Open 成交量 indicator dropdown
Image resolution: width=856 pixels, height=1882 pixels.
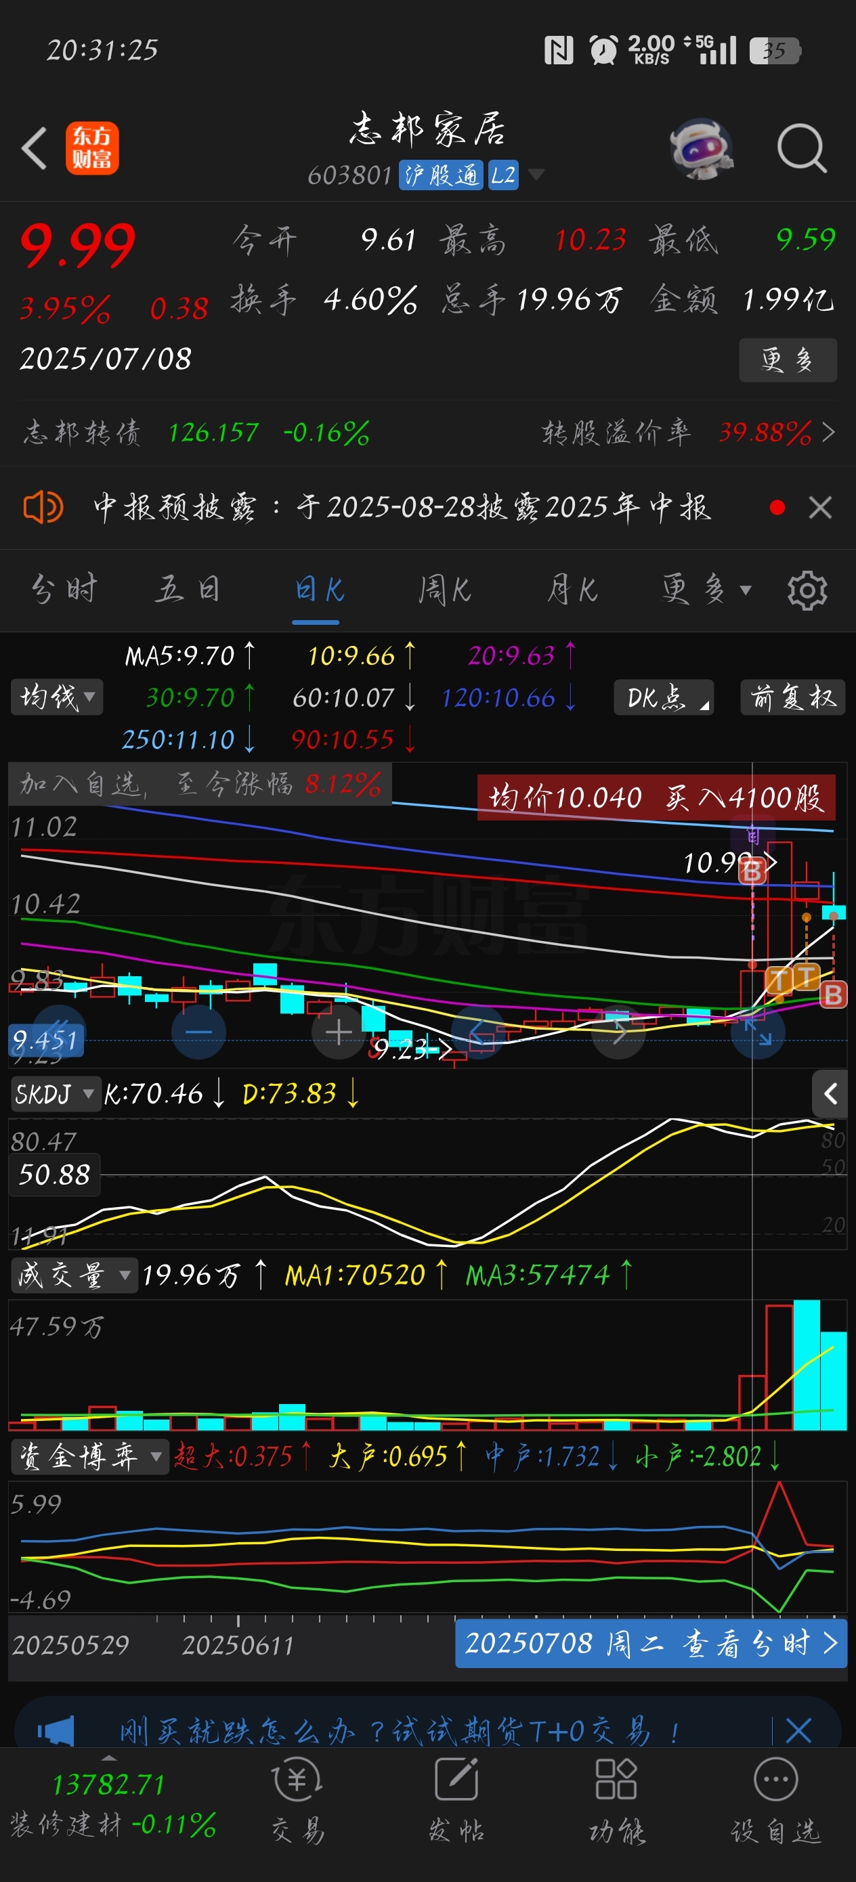(73, 1275)
